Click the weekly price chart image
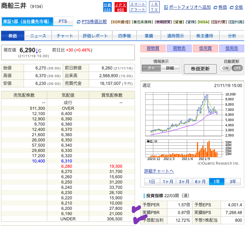Screen dimensions: 246x226 (x=184, y=114)
